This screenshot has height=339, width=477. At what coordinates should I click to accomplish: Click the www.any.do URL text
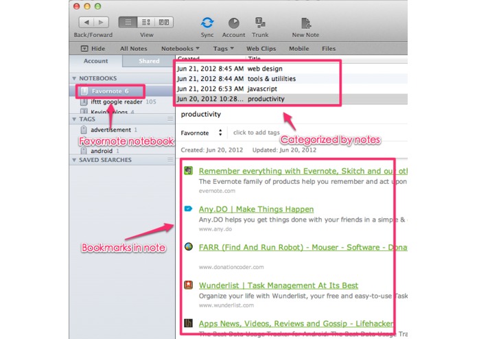tap(216, 229)
